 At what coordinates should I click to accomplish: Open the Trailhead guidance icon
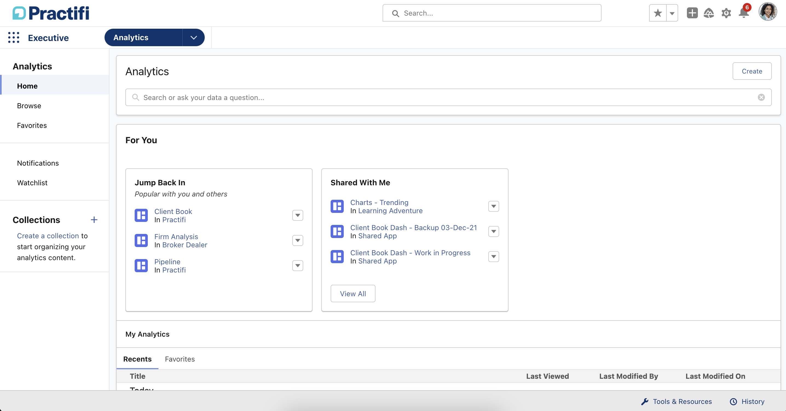tap(709, 13)
